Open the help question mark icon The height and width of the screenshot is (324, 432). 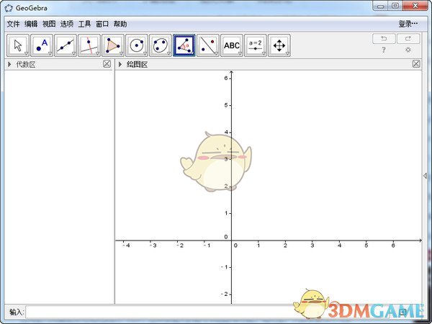coord(384,50)
